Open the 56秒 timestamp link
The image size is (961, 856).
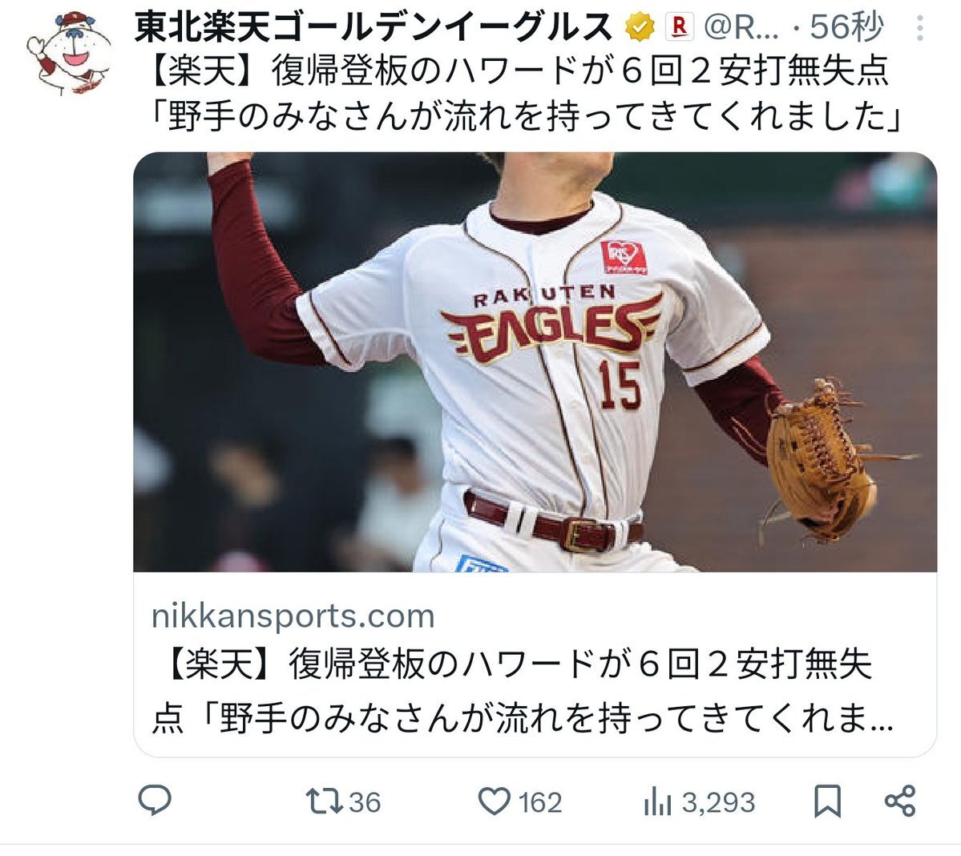(847, 27)
